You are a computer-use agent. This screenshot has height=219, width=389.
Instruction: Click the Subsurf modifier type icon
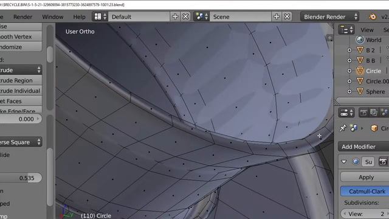point(356,162)
